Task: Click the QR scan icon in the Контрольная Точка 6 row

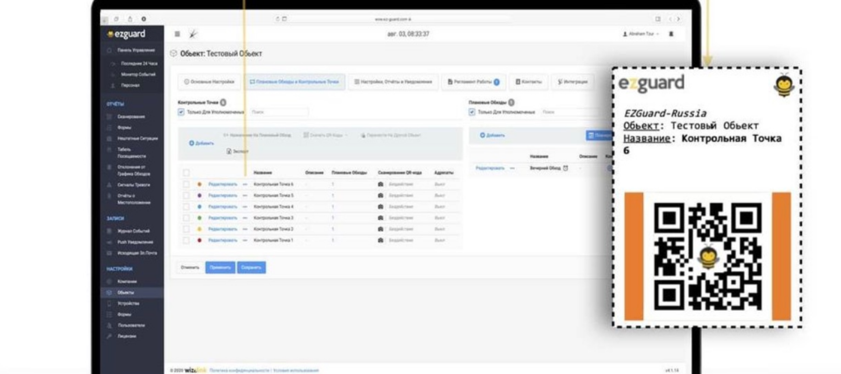Action: [380, 184]
